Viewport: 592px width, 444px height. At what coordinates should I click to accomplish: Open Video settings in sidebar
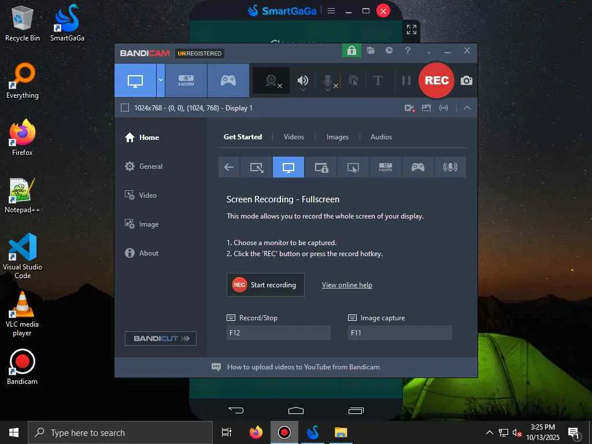point(140,195)
